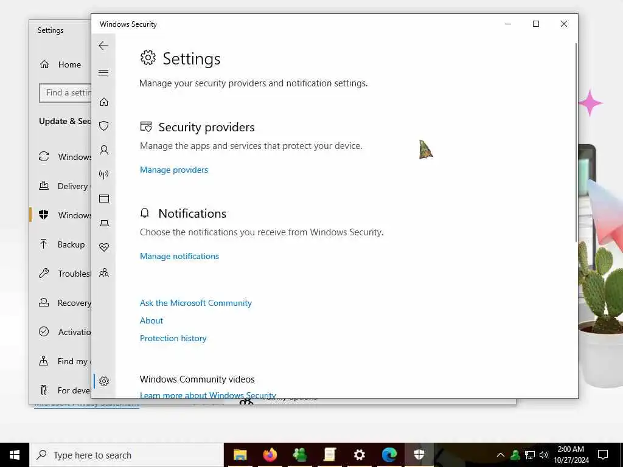Open Learn more about Windows Security link
The image size is (623, 467).
click(x=208, y=395)
